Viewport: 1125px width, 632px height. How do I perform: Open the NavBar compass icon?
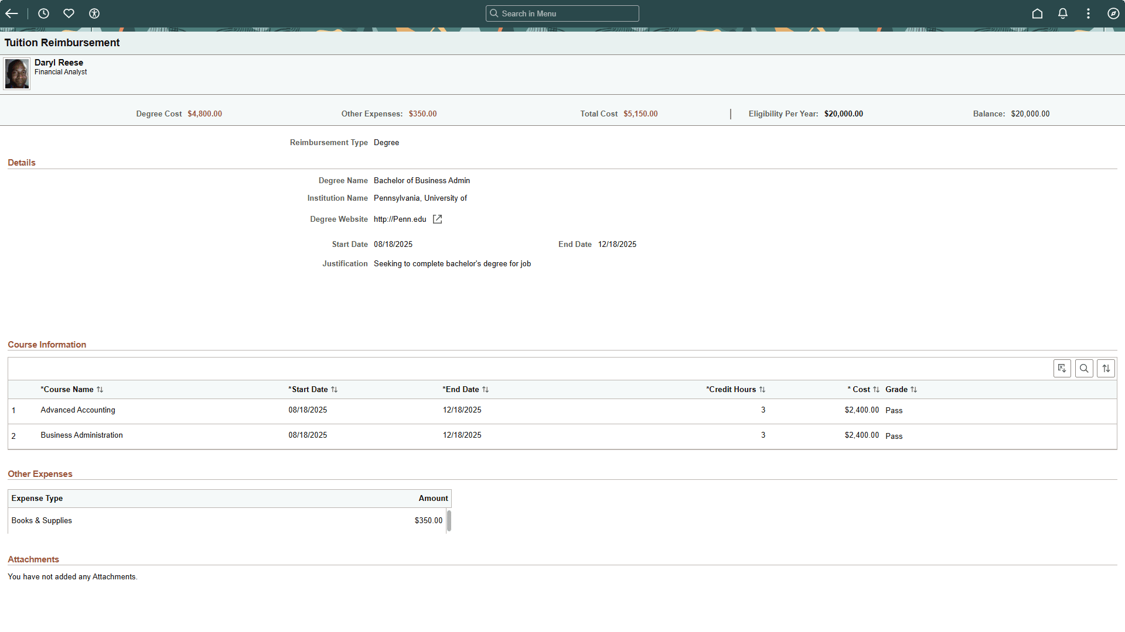(x=1114, y=13)
